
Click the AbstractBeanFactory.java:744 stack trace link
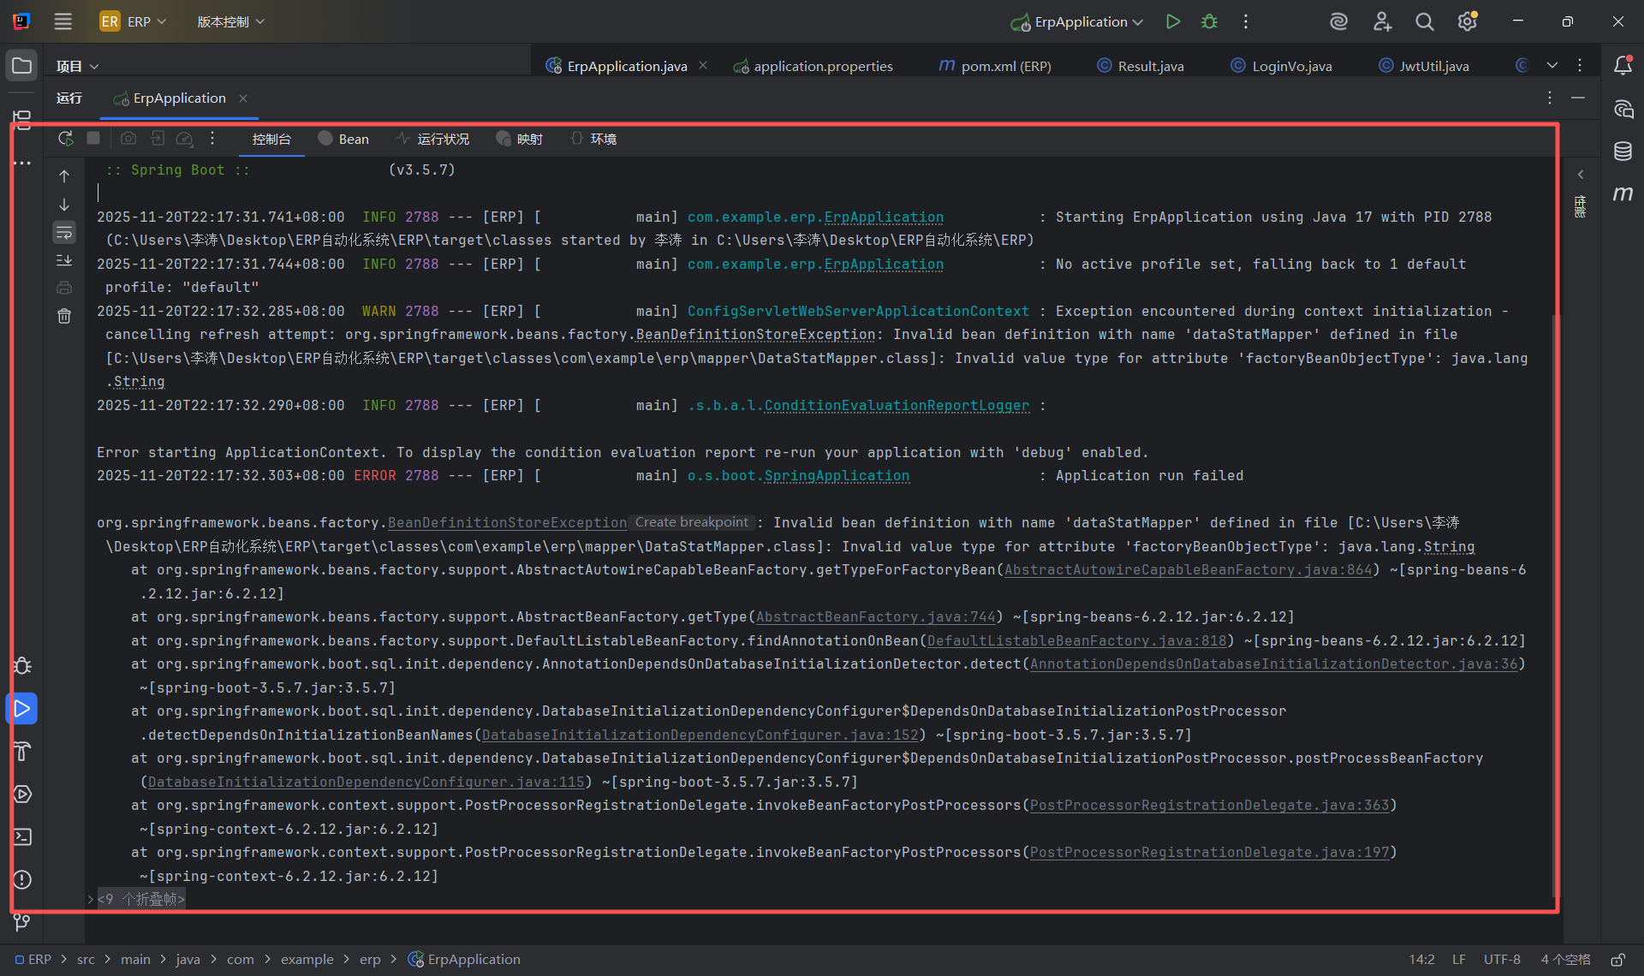click(875, 617)
